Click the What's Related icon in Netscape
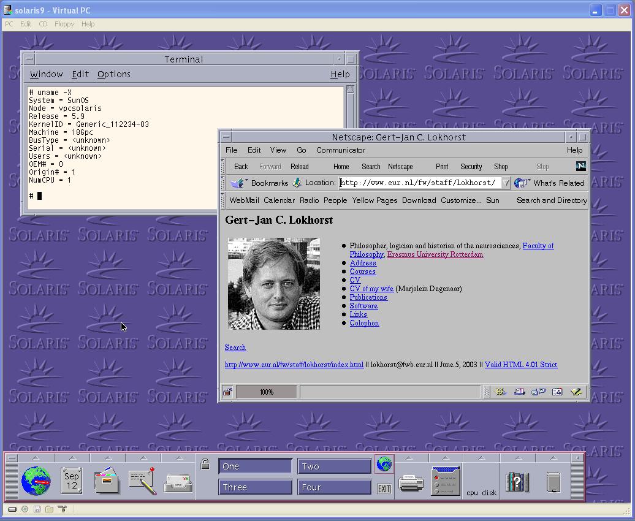This screenshot has height=521, width=635. tap(522, 183)
